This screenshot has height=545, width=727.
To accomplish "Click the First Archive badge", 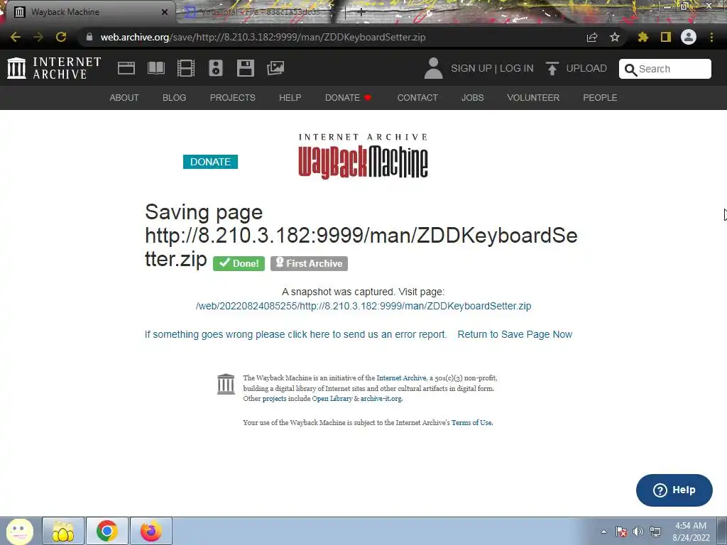I will click(310, 263).
